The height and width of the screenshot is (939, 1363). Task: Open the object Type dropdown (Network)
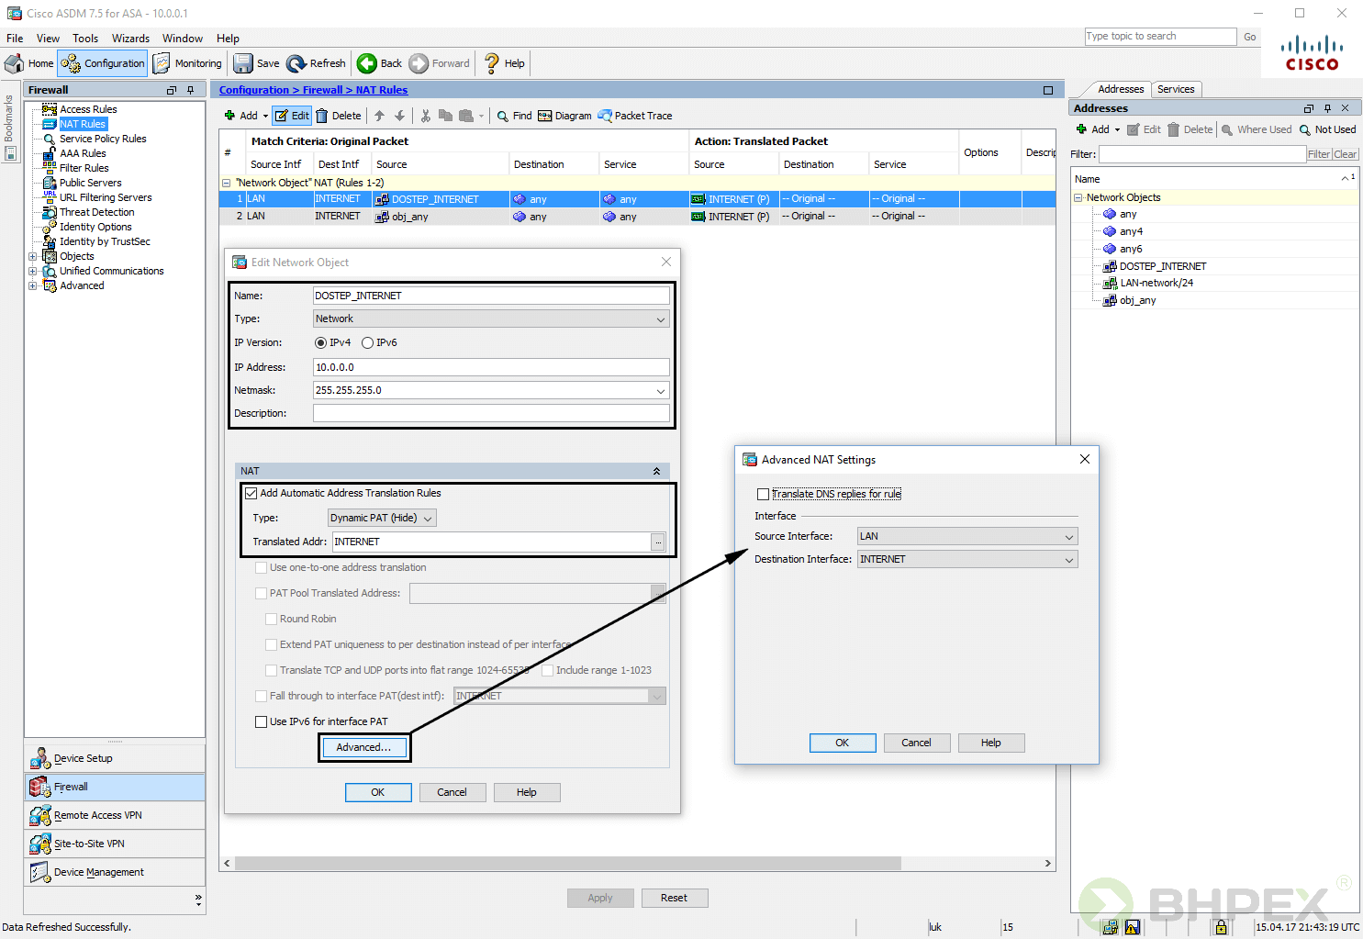coord(491,319)
